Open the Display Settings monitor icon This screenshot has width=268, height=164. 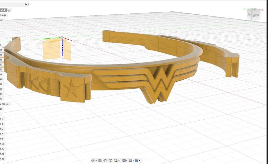click(124, 161)
